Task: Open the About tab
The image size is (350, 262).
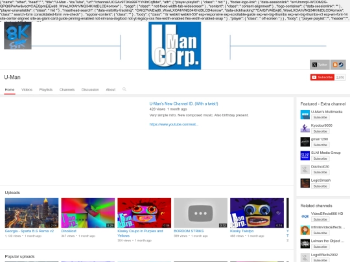Action: coord(110,89)
